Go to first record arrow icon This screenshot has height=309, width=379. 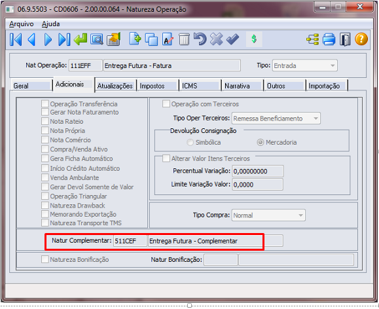[x=16, y=39]
